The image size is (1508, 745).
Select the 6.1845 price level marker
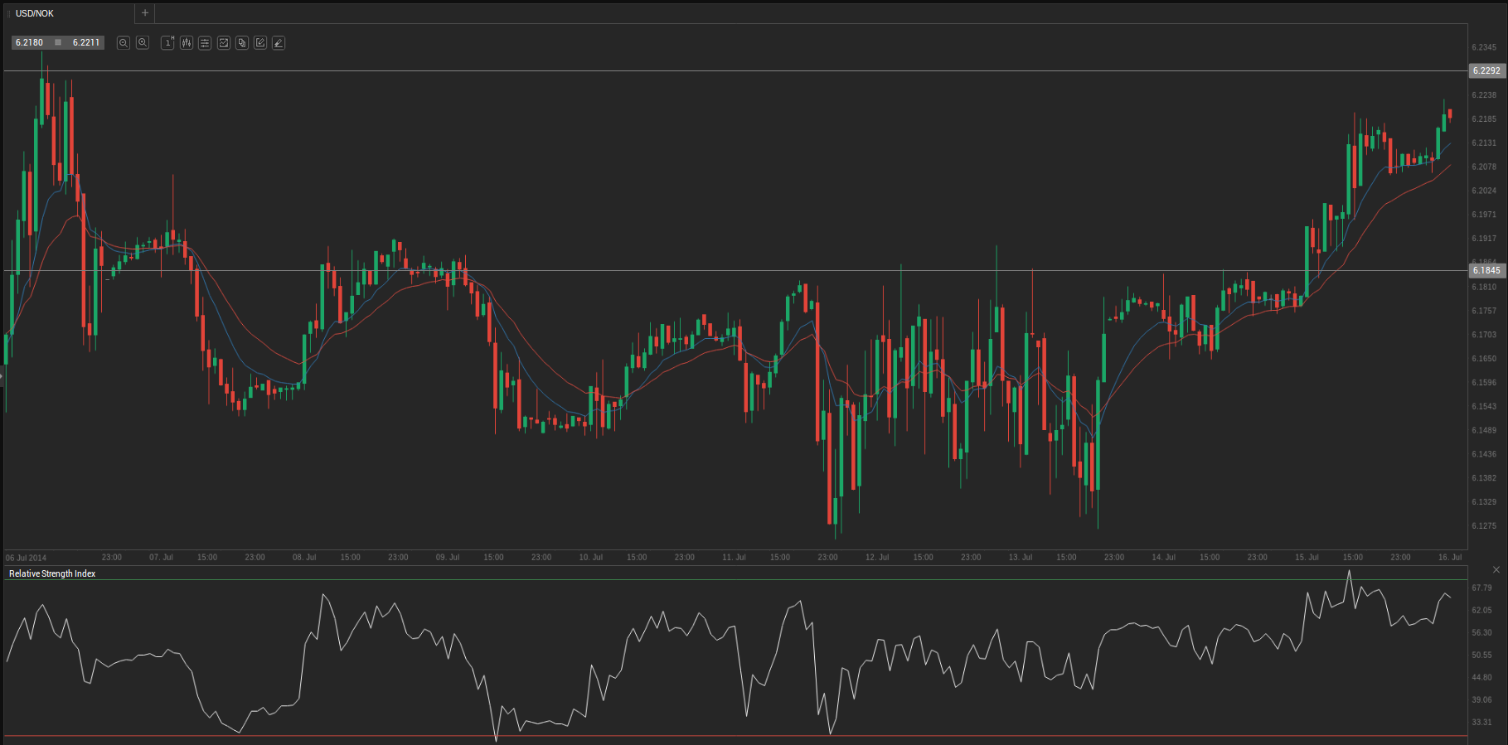coord(1486,270)
